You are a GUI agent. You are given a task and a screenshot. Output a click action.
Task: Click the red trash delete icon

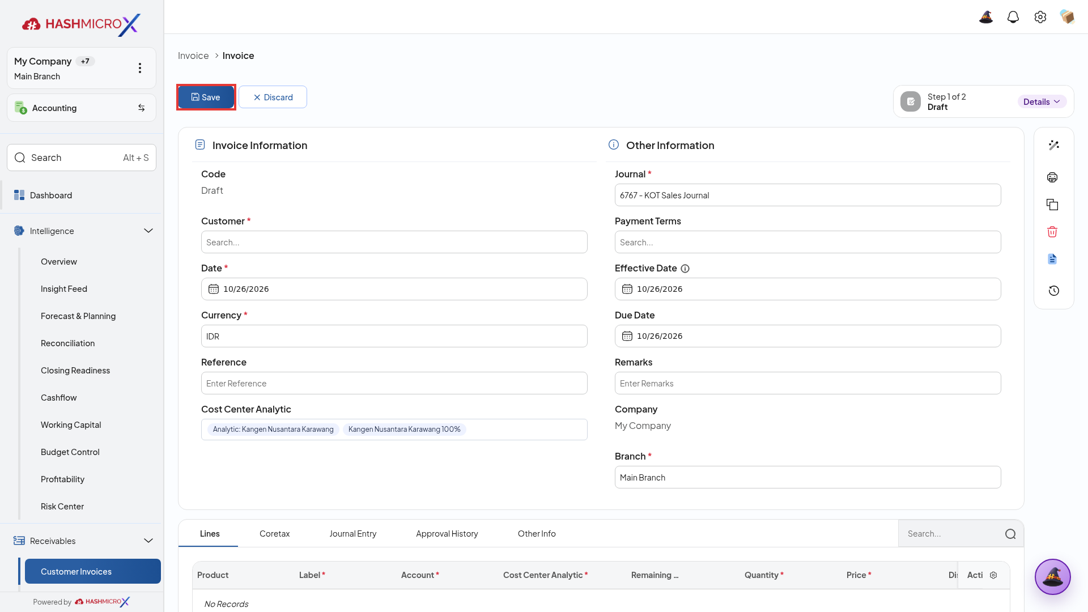[1052, 232]
